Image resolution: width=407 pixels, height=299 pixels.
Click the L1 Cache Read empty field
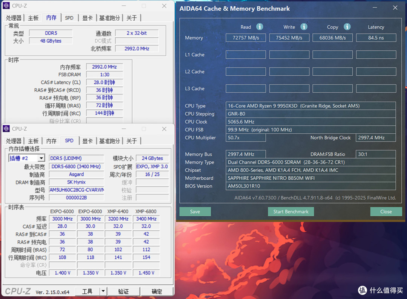point(246,55)
